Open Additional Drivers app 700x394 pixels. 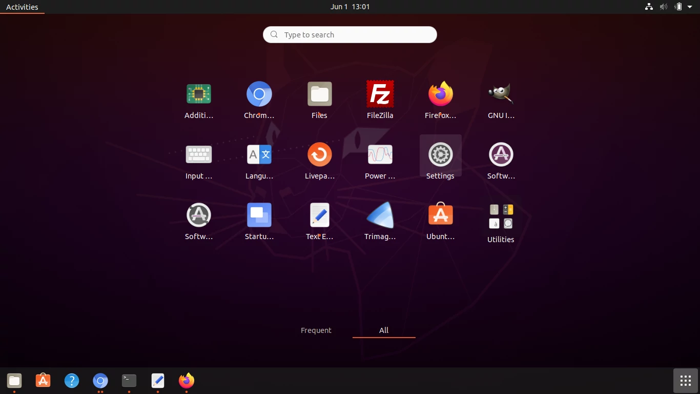[199, 101]
